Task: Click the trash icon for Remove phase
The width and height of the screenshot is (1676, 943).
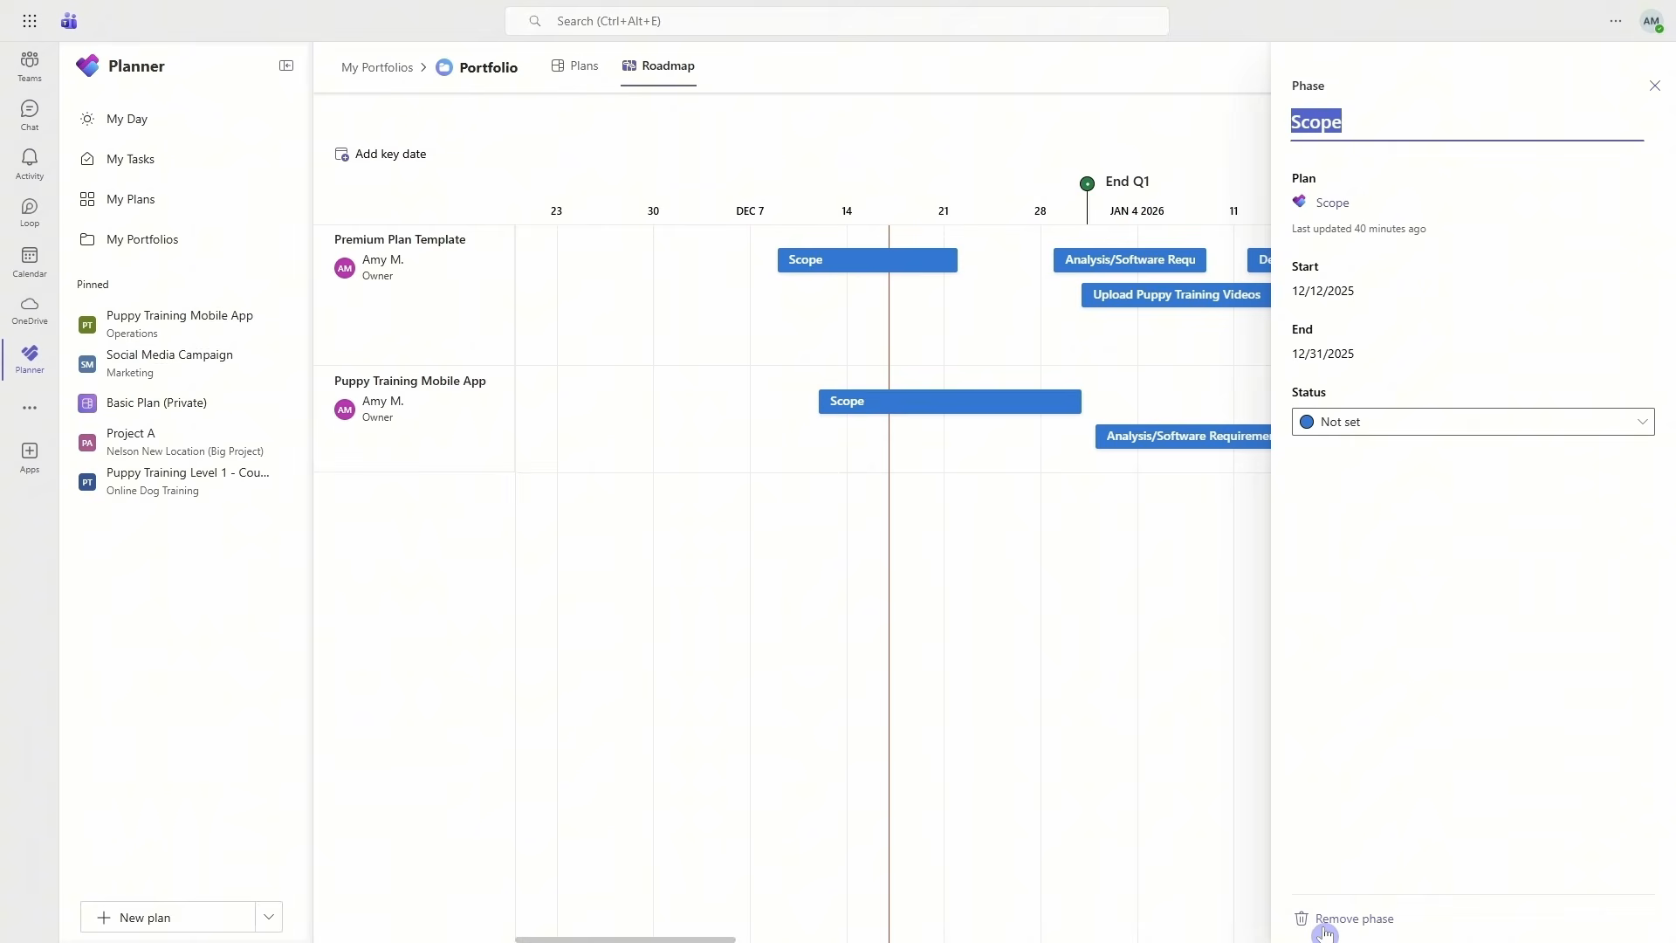Action: pos(1302,919)
